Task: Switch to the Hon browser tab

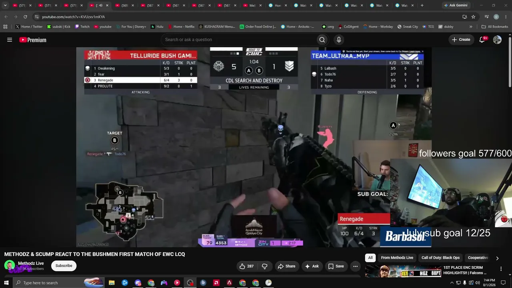Action: coord(278,6)
